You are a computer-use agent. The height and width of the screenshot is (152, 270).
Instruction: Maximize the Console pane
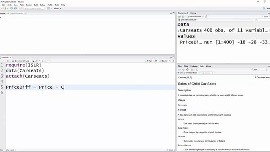coord(173,13)
